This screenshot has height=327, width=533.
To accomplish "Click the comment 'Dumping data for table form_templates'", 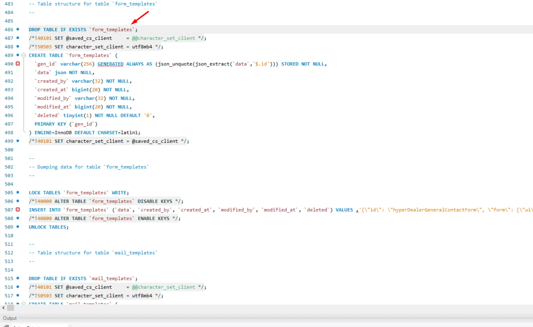I will pos(89,167).
